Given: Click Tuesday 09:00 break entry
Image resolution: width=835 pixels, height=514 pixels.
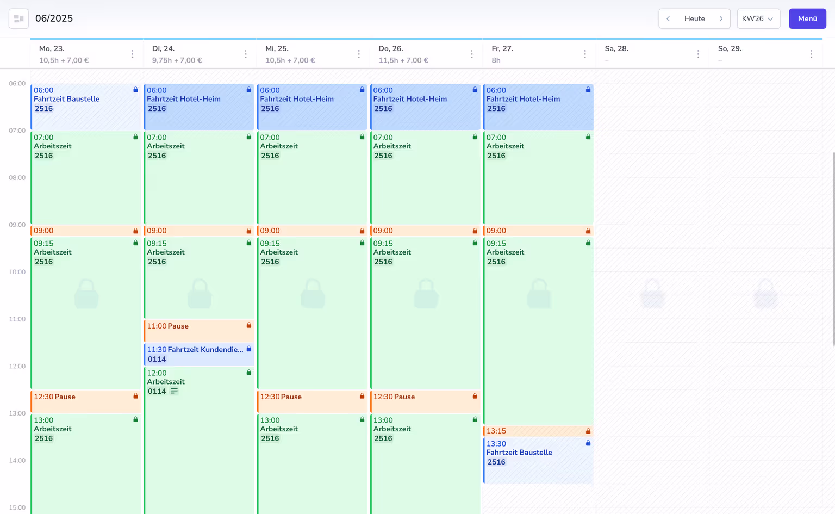Looking at the screenshot, I should click(x=199, y=231).
